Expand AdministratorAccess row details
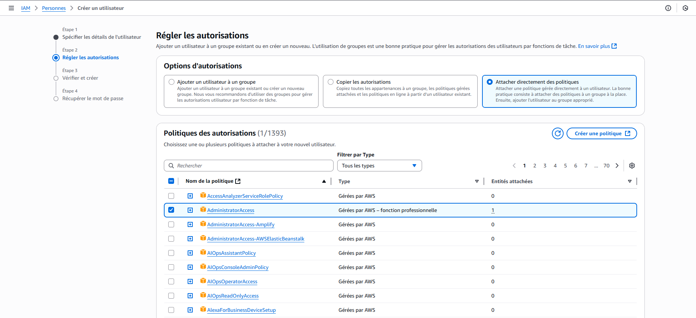This screenshot has height=318, width=696. (190, 210)
